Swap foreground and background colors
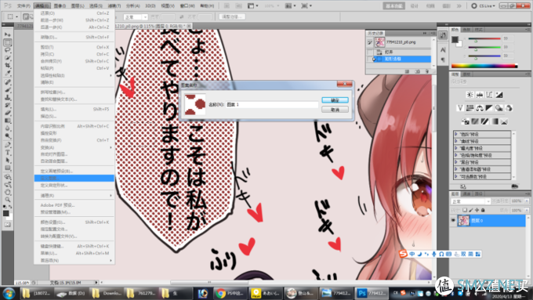 [x=10, y=207]
